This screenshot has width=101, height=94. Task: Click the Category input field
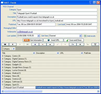[x=57, y=10]
